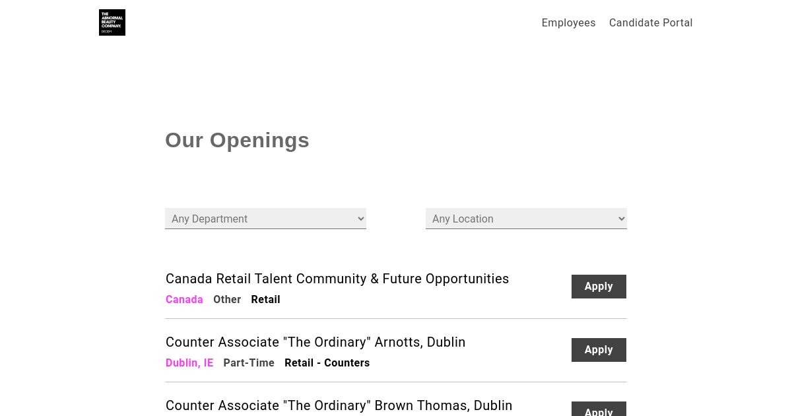The height and width of the screenshot is (416, 792).
Task: Click the Any Location dropdown chevron arrow
Action: 621,219
